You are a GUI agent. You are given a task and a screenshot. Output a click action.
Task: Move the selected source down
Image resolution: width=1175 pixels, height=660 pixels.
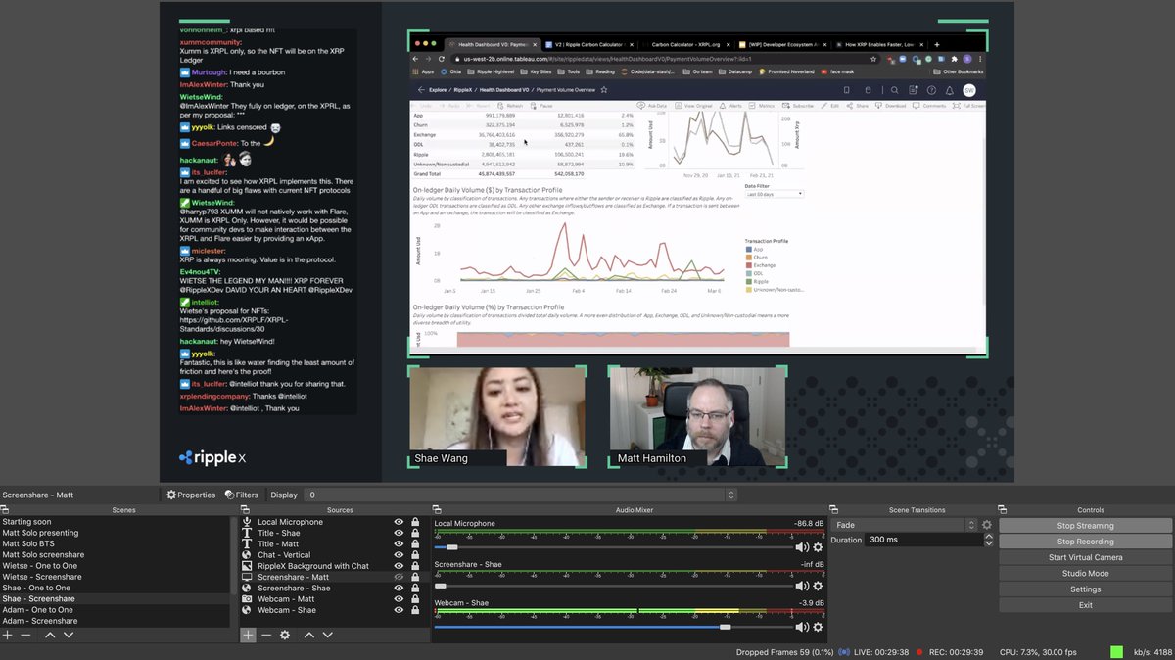[327, 635]
